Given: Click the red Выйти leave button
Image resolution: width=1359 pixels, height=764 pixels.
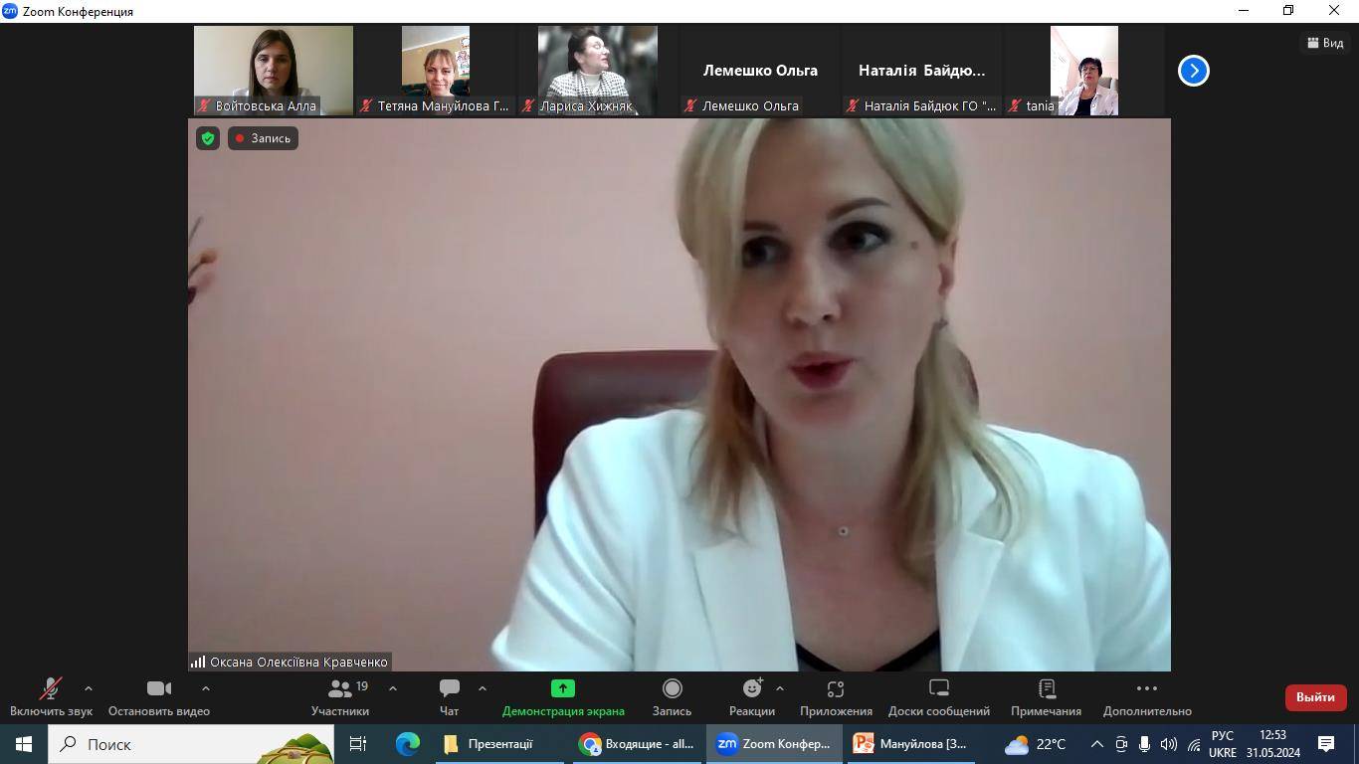Looking at the screenshot, I should (1315, 697).
